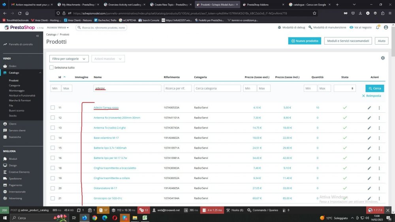Image resolution: width=395 pixels, height=222 pixels.
Task: Switch to PrestaShop Addons browser tab
Action: click(x=263, y=4)
